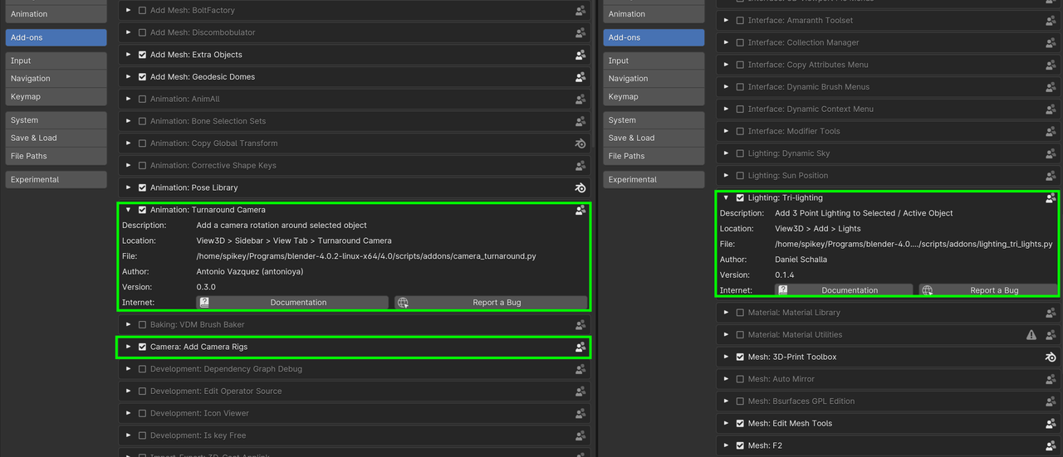This screenshot has width=1063, height=457.
Task: Click community icon on Animation: AnimAll row
Action: (x=580, y=100)
